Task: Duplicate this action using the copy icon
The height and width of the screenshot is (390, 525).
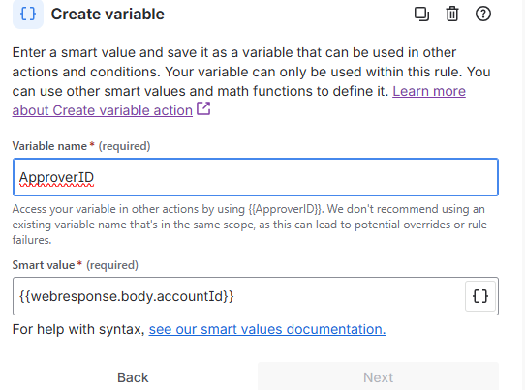Action: [x=421, y=15]
